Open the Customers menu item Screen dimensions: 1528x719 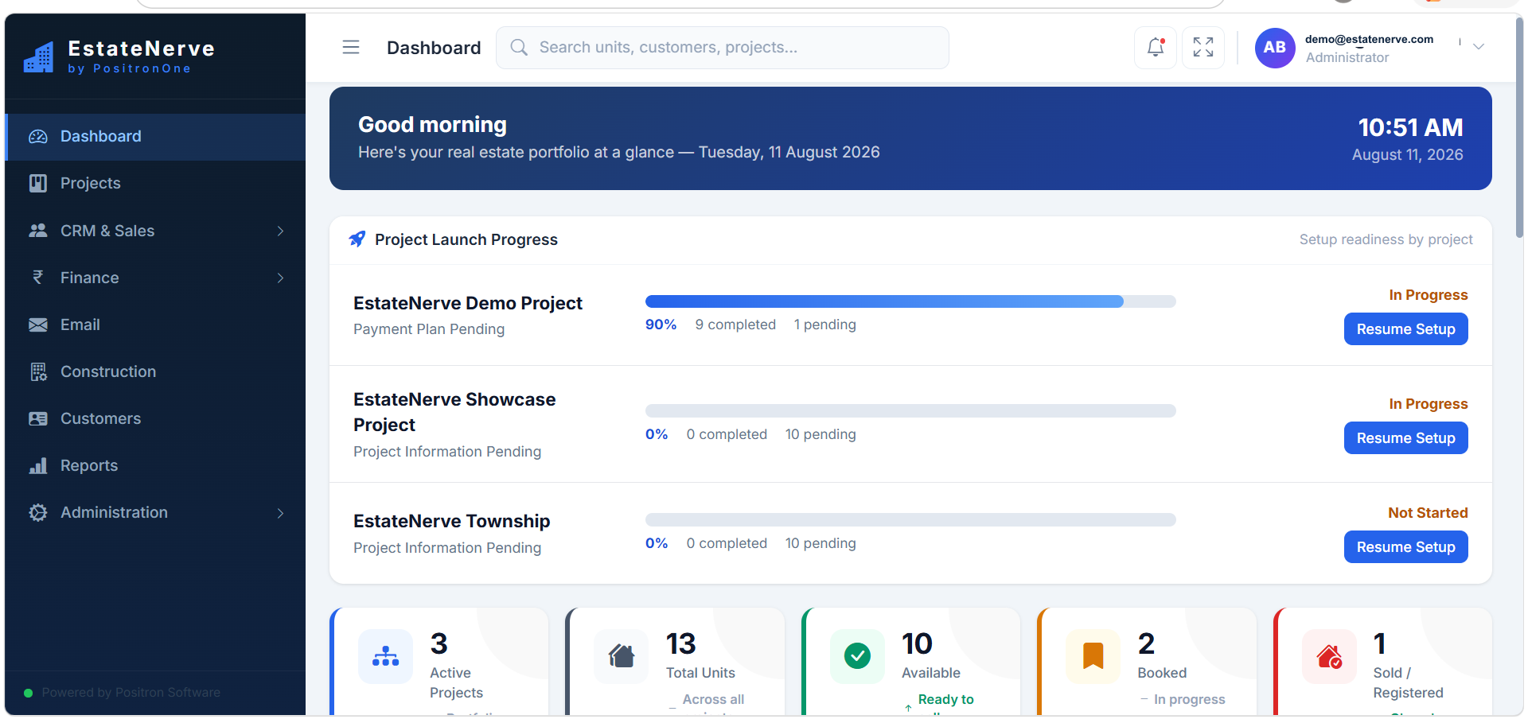(x=155, y=418)
